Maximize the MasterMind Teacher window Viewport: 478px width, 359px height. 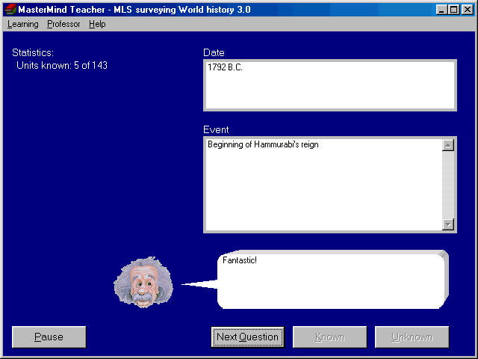click(x=453, y=10)
